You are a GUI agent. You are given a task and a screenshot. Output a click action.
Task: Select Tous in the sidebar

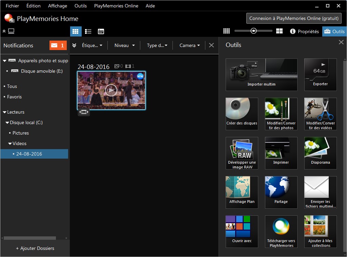point(12,86)
